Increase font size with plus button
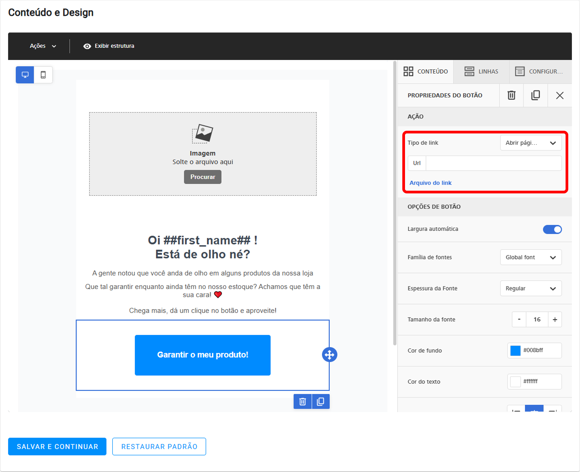 [x=555, y=319]
